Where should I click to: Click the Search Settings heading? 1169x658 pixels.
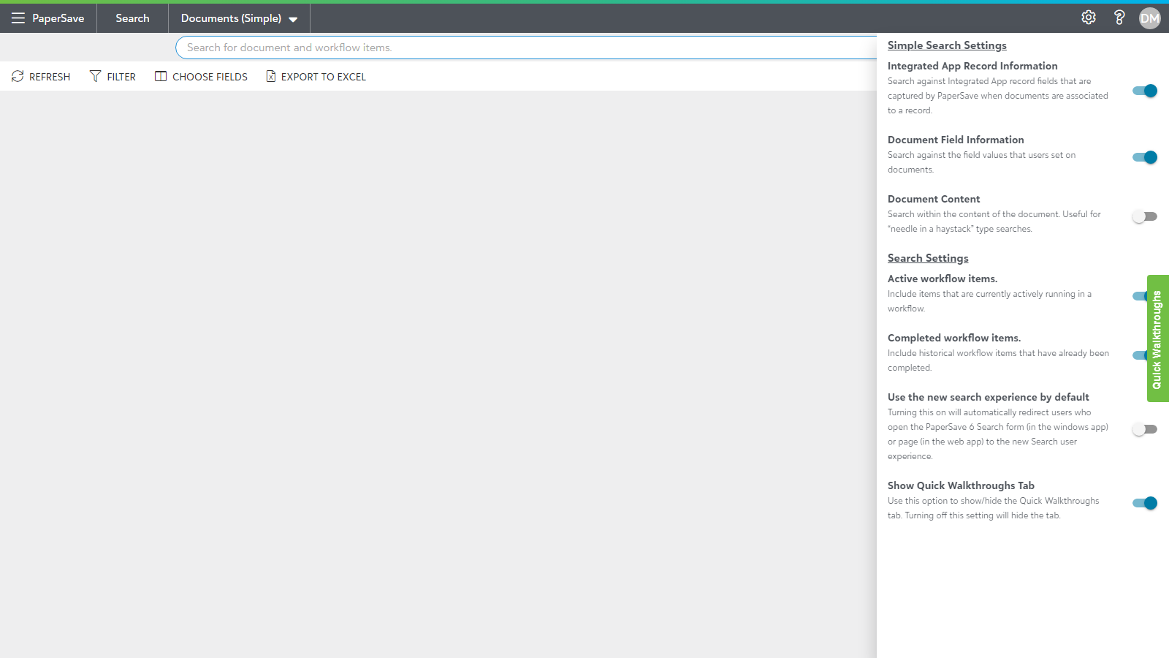[x=928, y=258]
